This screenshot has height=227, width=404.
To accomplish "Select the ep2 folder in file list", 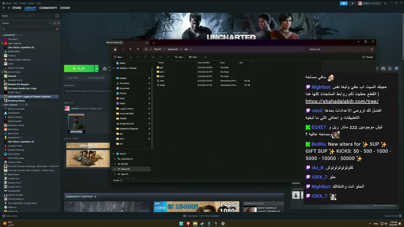I will point(161,67).
